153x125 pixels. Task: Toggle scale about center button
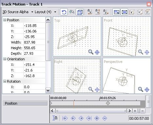point(124,12)
